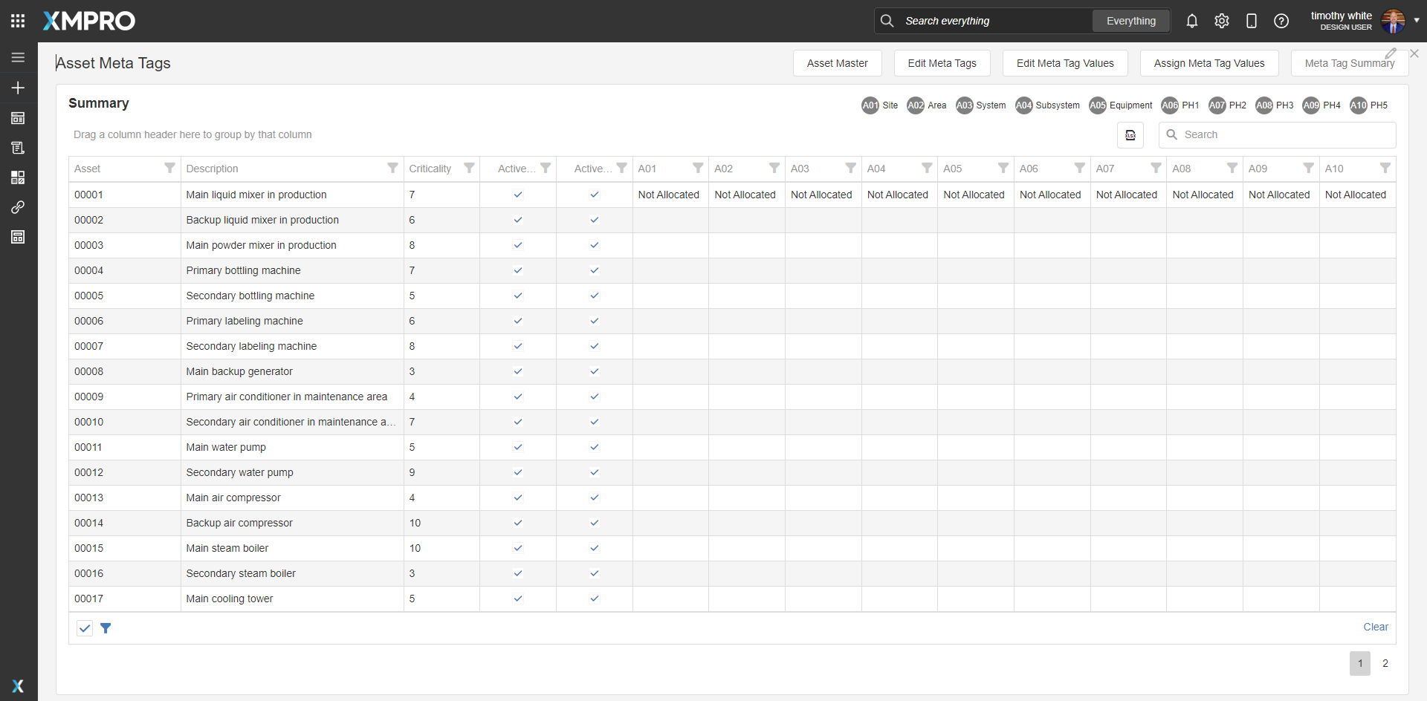Image resolution: width=1427 pixels, height=701 pixels.
Task: Open filter dropdown for A08 column
Action: coord(1232,169)
